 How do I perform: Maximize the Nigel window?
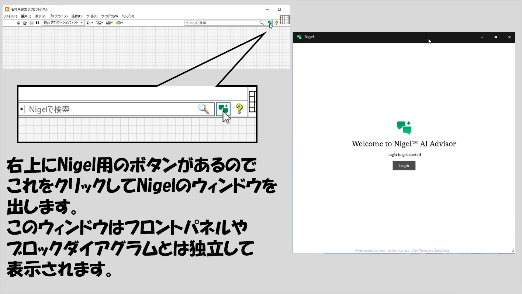coord(496,37)
